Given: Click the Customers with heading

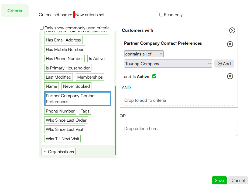Looking at the screenshot, I should coord(138,30).
